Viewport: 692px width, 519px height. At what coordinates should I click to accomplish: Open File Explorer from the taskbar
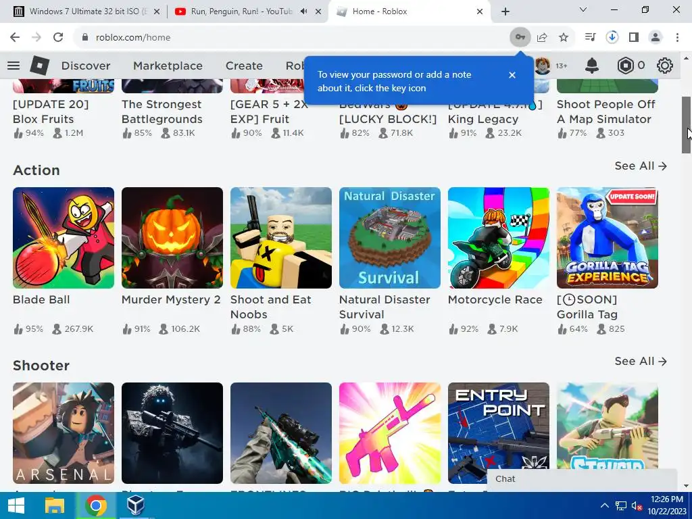55,505
